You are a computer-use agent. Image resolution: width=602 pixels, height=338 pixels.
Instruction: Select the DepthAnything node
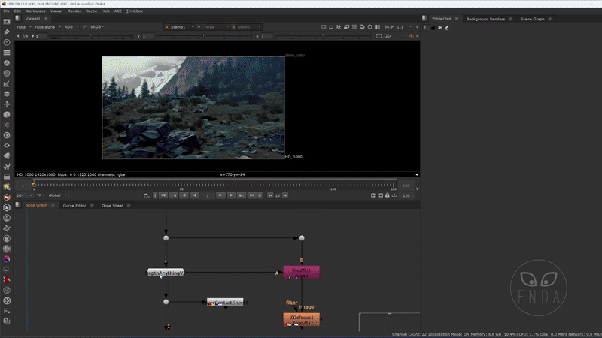tap(166, 273)
